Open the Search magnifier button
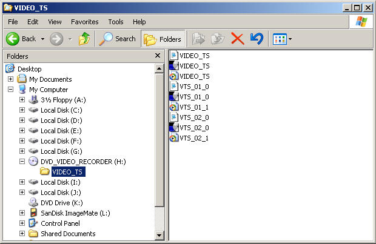376x244 pixels. coord(117,39)
